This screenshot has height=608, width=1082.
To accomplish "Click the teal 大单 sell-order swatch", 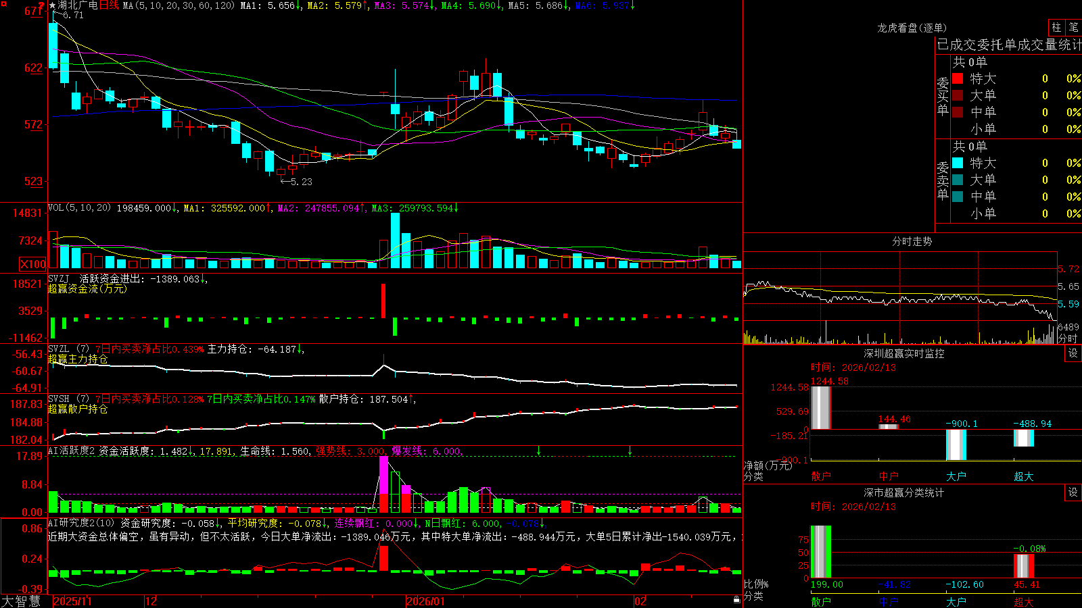I will 958,180.
